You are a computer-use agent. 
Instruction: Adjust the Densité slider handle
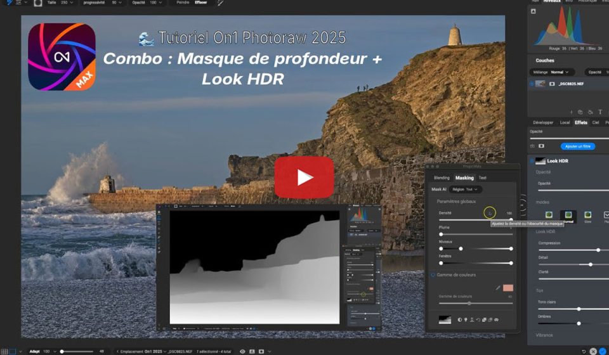[x=511, y=219]
